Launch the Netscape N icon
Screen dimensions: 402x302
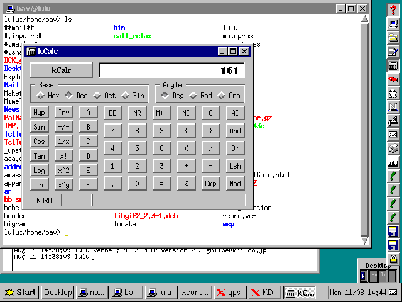[393, 106]
